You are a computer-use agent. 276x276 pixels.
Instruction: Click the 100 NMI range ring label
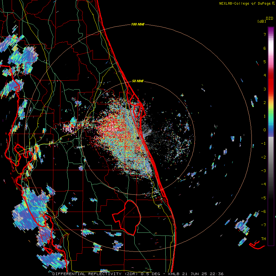click(138, 24)
